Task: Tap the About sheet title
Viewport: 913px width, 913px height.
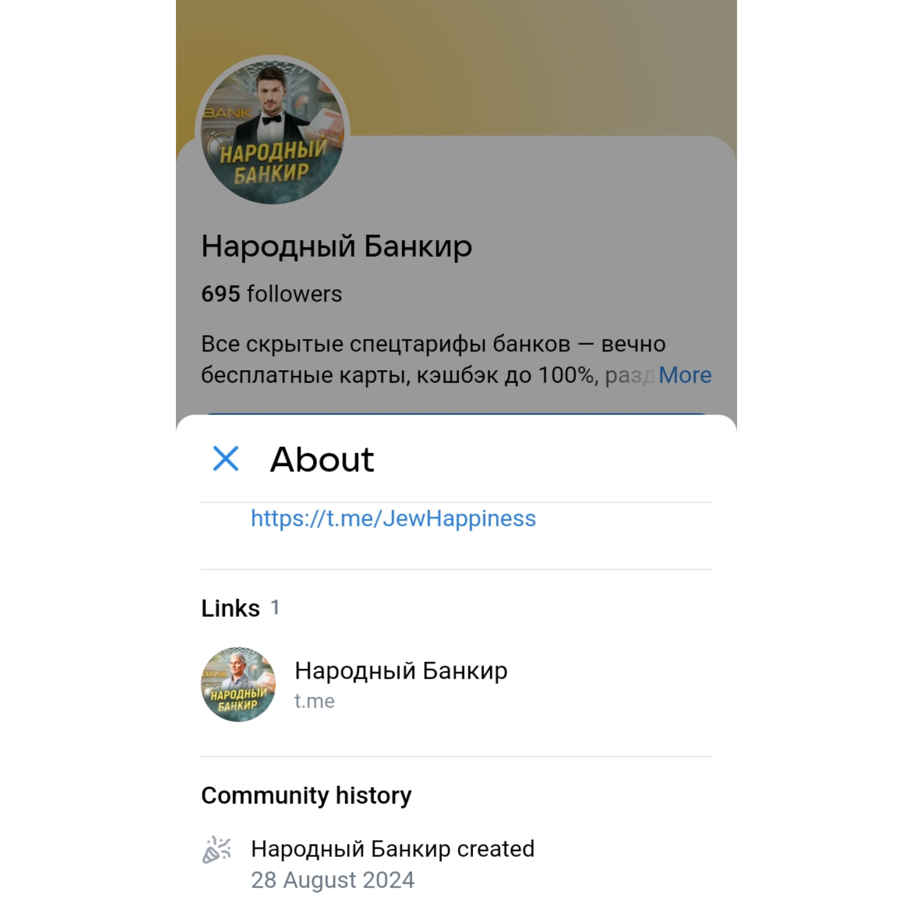Action: point(322,459)
